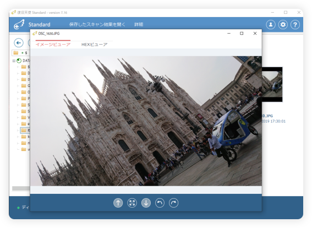Click the back arrow button in the main window
This screenshot has width=312, height=228.
point(19,42)
